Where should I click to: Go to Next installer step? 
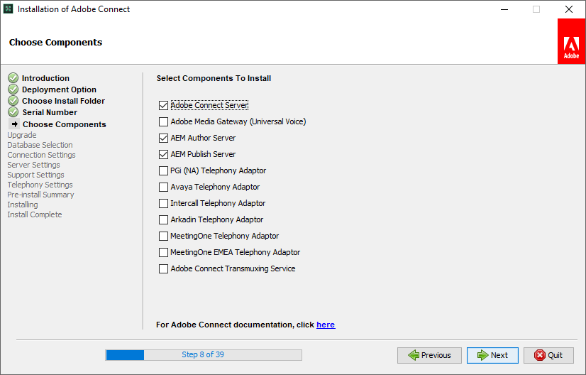point(492,355)
